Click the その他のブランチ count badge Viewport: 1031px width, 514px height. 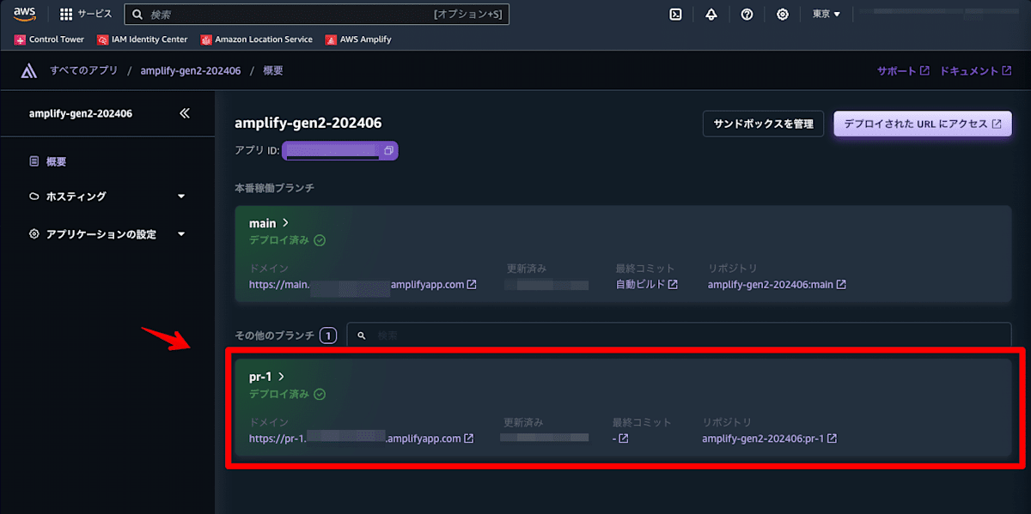click(327, 336)
